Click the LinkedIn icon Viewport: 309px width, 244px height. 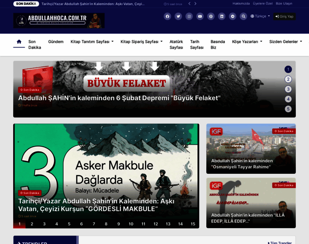(x=222, y=16)
